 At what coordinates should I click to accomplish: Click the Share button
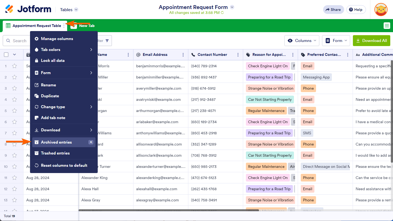tap(334, 10)
